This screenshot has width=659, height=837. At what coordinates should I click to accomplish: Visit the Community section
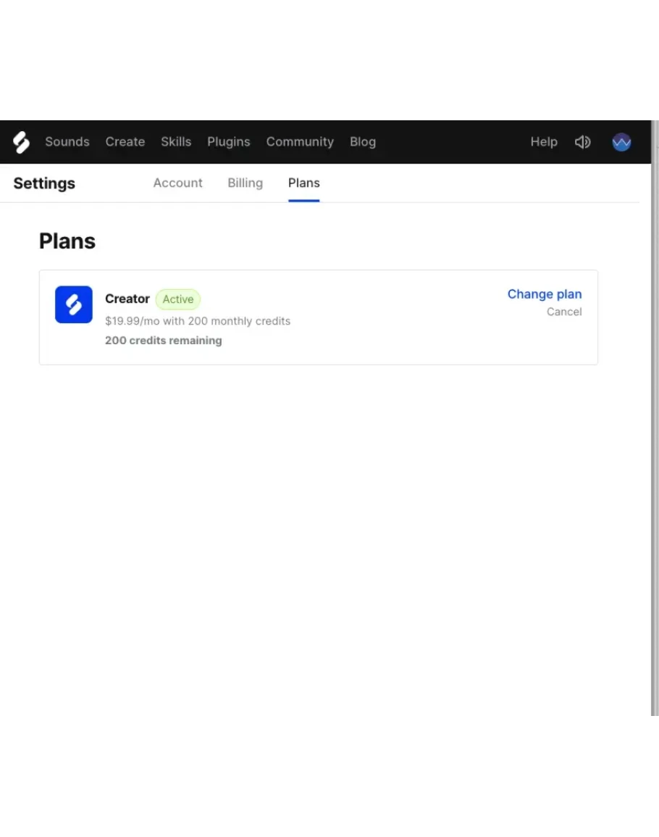click(x=300, y=142)
